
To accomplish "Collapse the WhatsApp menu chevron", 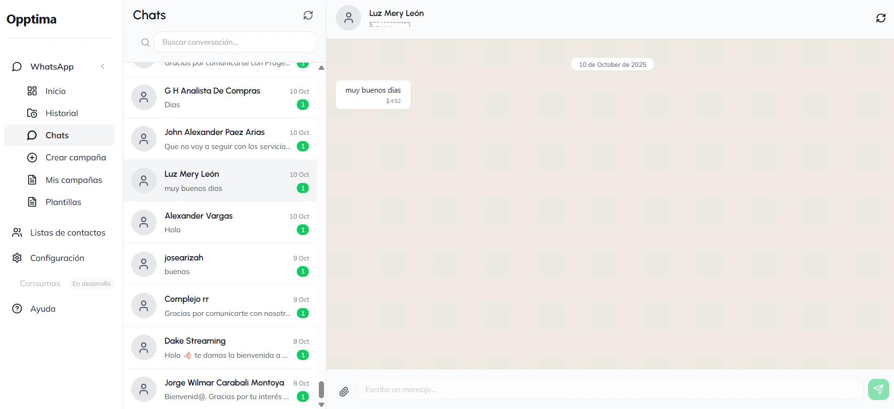I will point(103,67).
